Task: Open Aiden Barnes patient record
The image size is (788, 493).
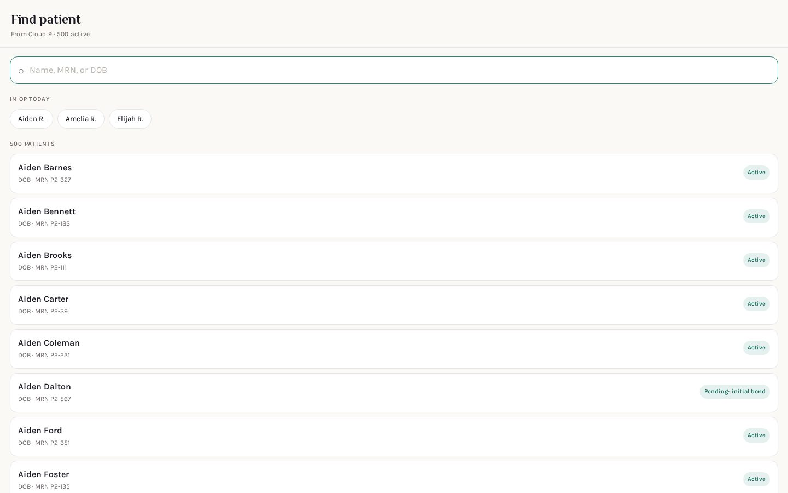Action: pos(394,174)
